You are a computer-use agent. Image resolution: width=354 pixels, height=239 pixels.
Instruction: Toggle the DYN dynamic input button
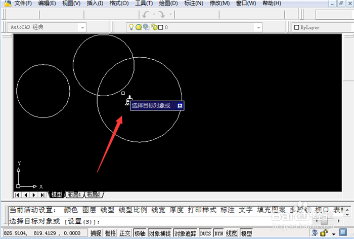(218, 233)
